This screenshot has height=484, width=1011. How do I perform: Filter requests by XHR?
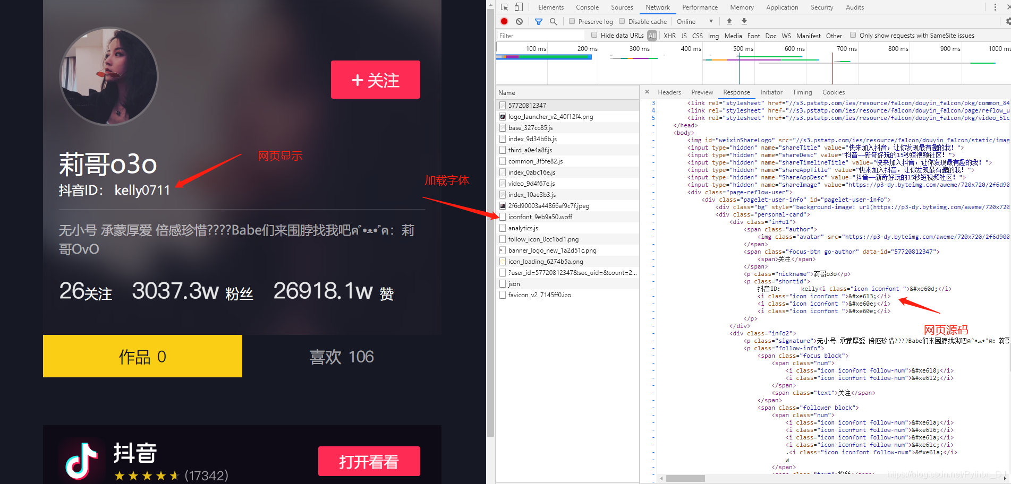[x=669, y=36]
